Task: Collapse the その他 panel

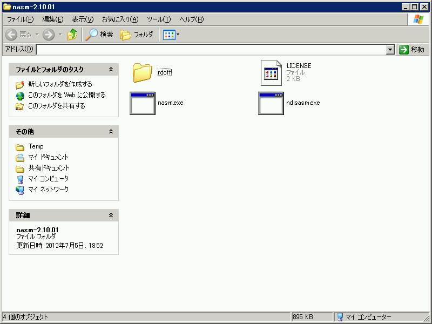Action: (111, 131)
